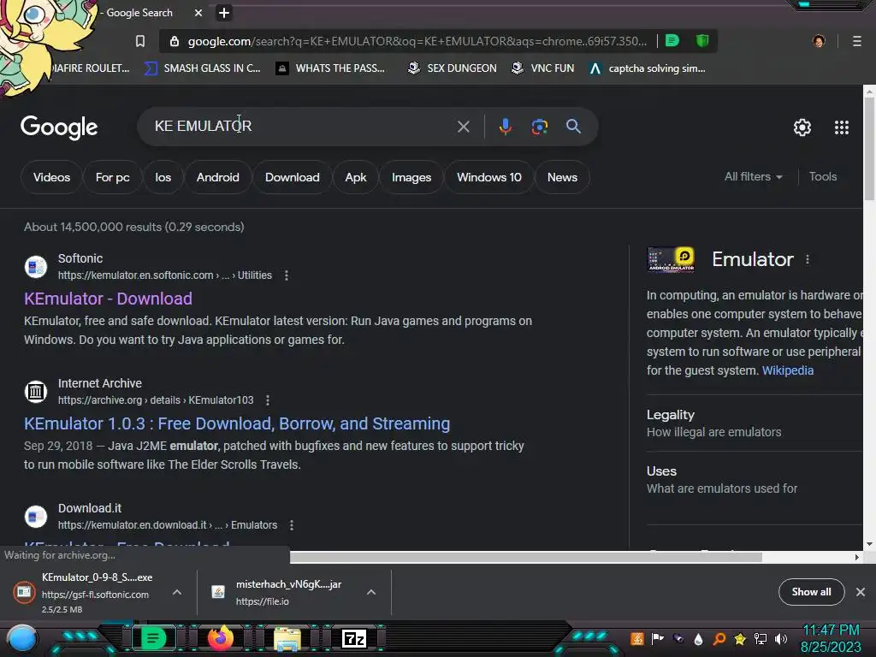Open KEmulator 1.0.3 Internet Archive result
The image size is (876, 657).
[x=237, y=423]
